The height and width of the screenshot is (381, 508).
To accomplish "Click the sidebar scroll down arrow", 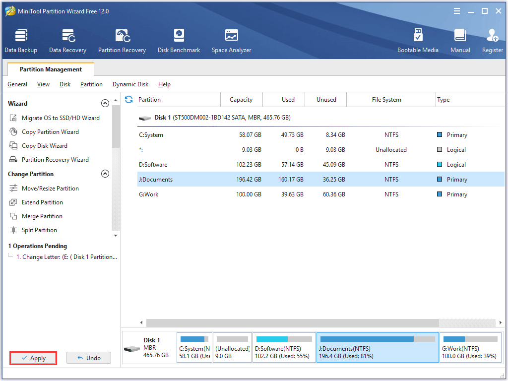I will point(116,236).
